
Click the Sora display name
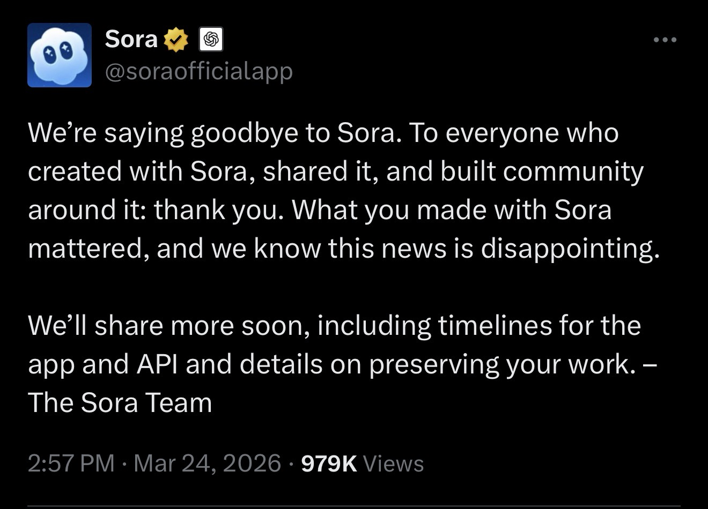pyautogui.click(x=131, y=39)
